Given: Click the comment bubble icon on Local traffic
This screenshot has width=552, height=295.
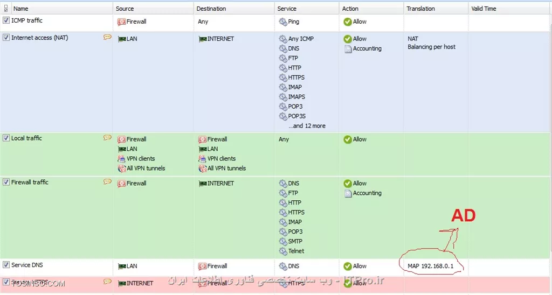Looking at the screenshot, I should [107, 138].
